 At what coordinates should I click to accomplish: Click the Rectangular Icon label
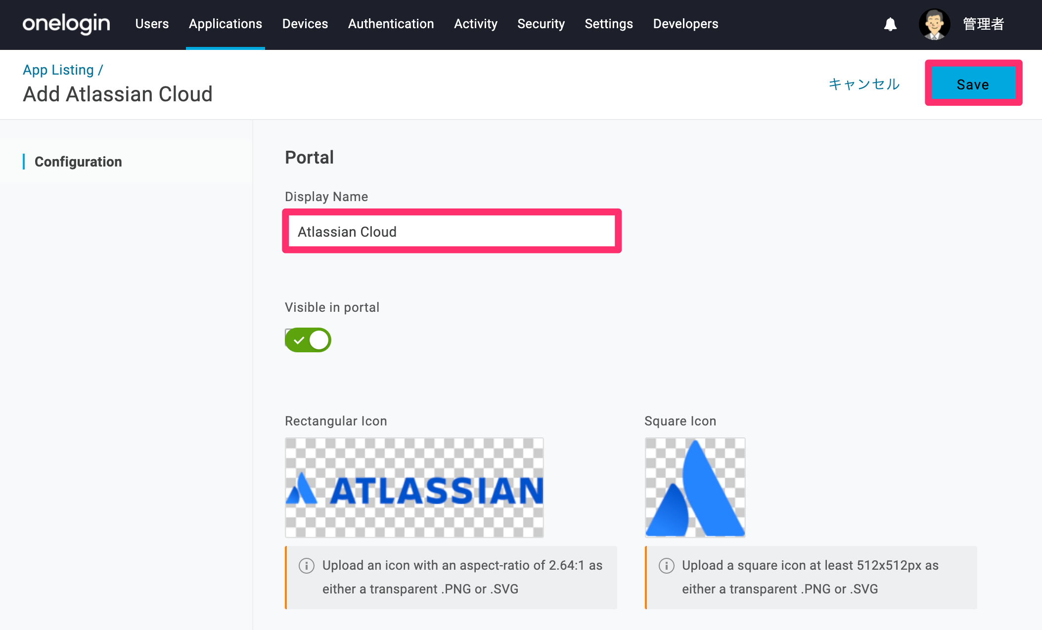[336, 421]
